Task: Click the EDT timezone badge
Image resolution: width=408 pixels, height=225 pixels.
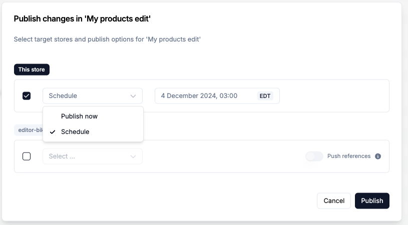Action: point(265,96)
